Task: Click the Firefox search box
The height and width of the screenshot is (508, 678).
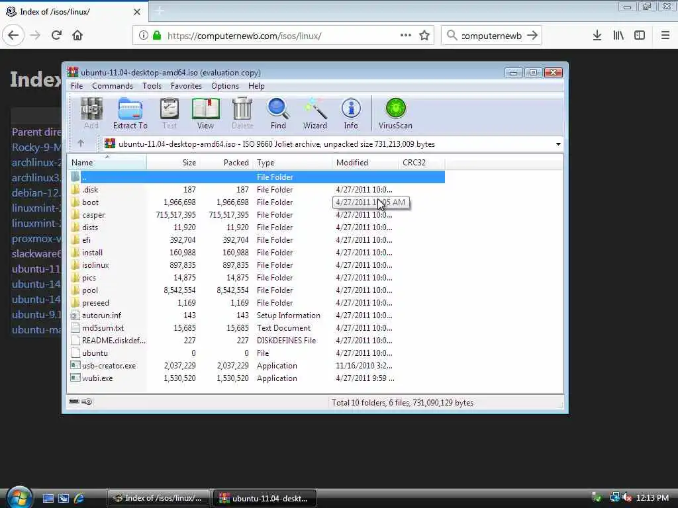Action: click(491, 36)
